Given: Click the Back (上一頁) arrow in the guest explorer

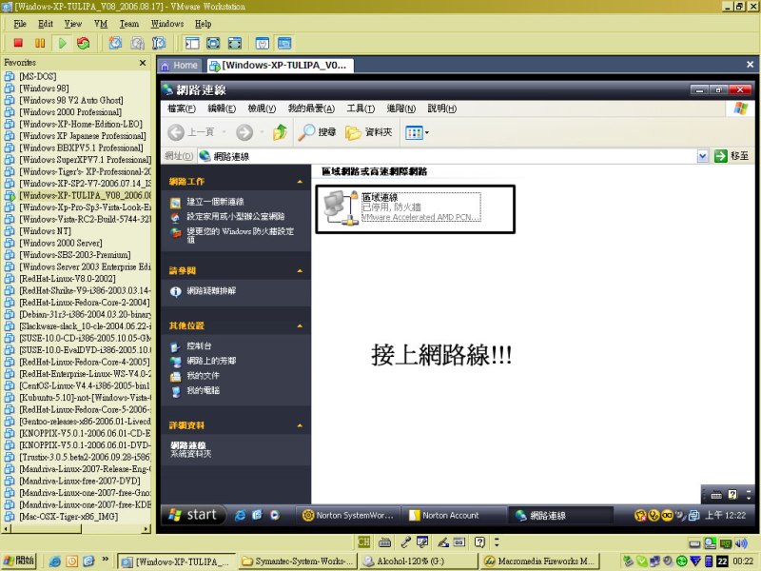Looking at the screenshot, I should pos(176,132).
